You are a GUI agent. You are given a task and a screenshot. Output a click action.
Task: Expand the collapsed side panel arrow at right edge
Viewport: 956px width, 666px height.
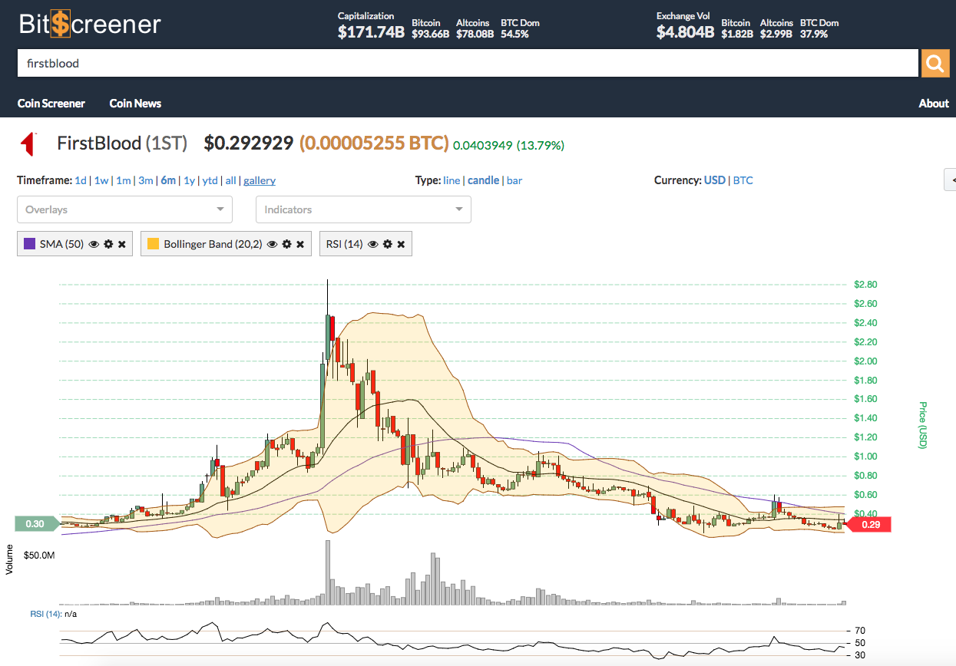click(x=951, y=179)
